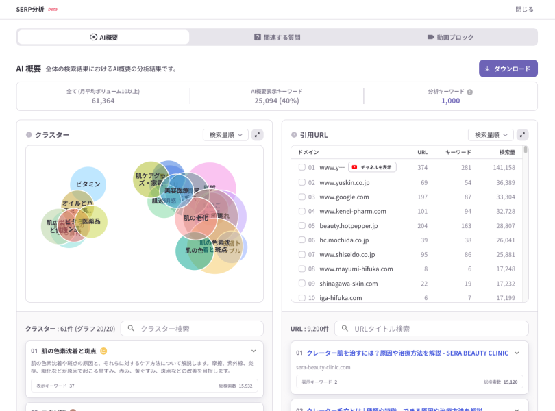Open the クレーター肌を治すには SERA BEAUTY CLINIC link
Screen dimensions: 555x411
tap(408, 353)
